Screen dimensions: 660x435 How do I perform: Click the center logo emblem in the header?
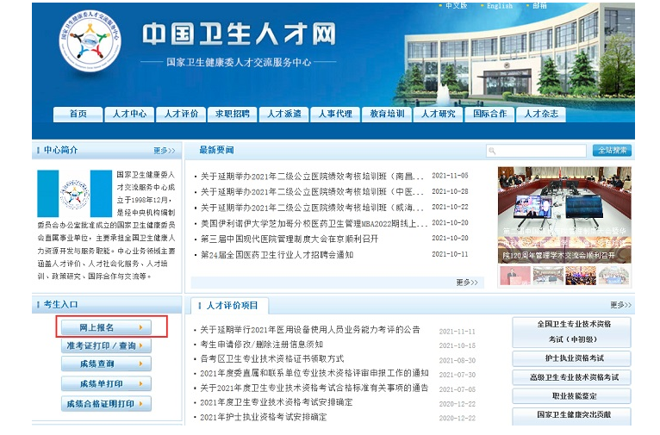(90, 40)
